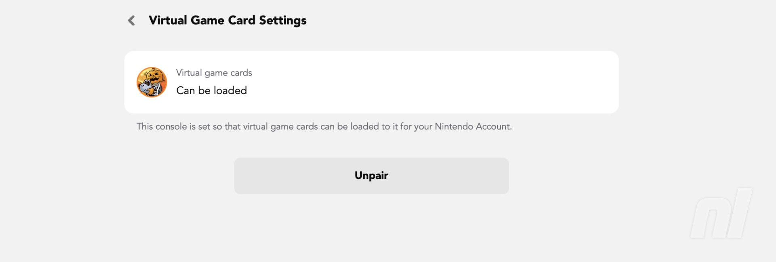Go back from Virtual Game Card Settings
Image resolution: width=776 pixels, height=262 pixels.
pyautogui.click(x=131, y=21)
